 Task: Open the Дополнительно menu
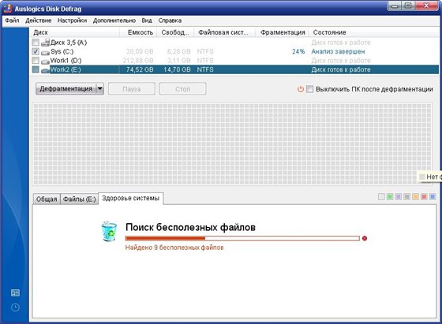tap(114, 20)
